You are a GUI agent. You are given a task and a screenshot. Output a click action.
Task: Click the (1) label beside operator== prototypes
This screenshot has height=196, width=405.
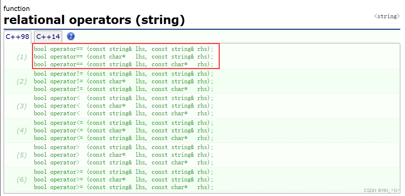coord(22,57)
